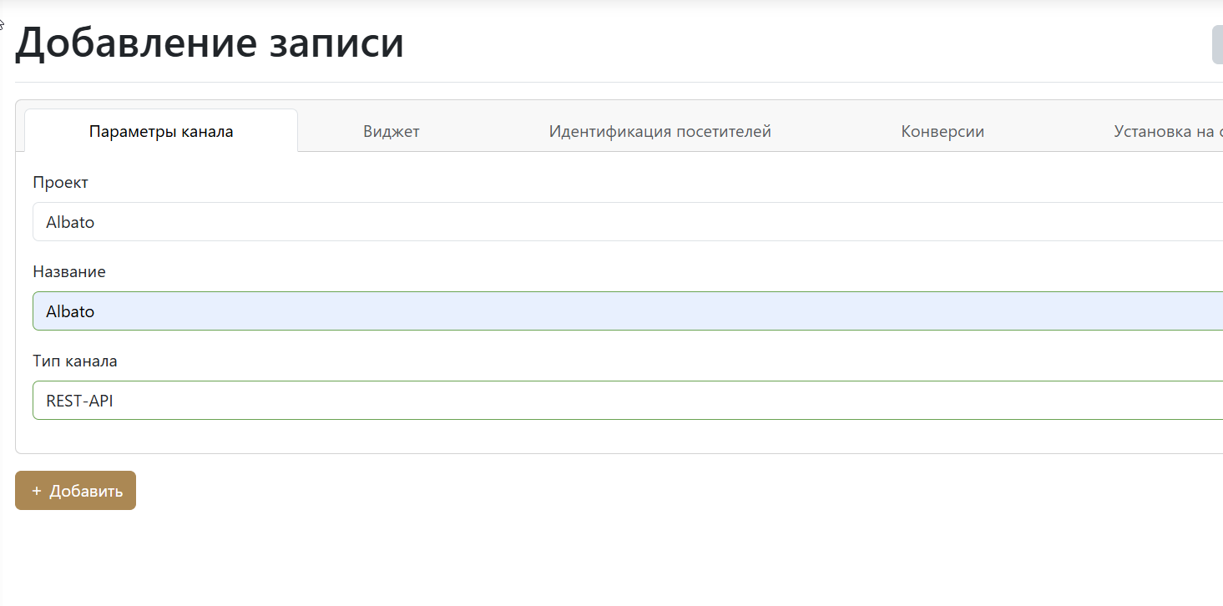Screen dimensions: 1223x606
Task: Click the Albato text in Название field
Action: [x=70, y=311]
